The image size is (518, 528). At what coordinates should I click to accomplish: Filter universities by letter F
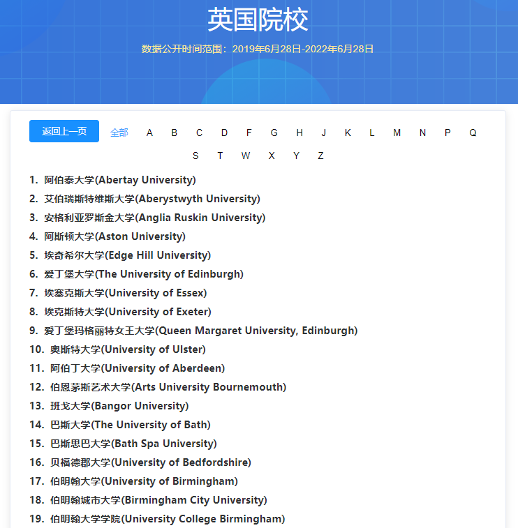click(249, 133)
